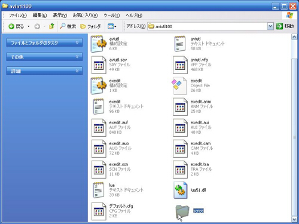Click the vertical scrollbar down arrow

[294, 219]
